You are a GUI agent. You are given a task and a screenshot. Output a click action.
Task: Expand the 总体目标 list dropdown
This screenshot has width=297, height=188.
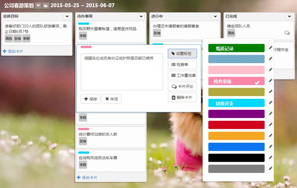67,16
